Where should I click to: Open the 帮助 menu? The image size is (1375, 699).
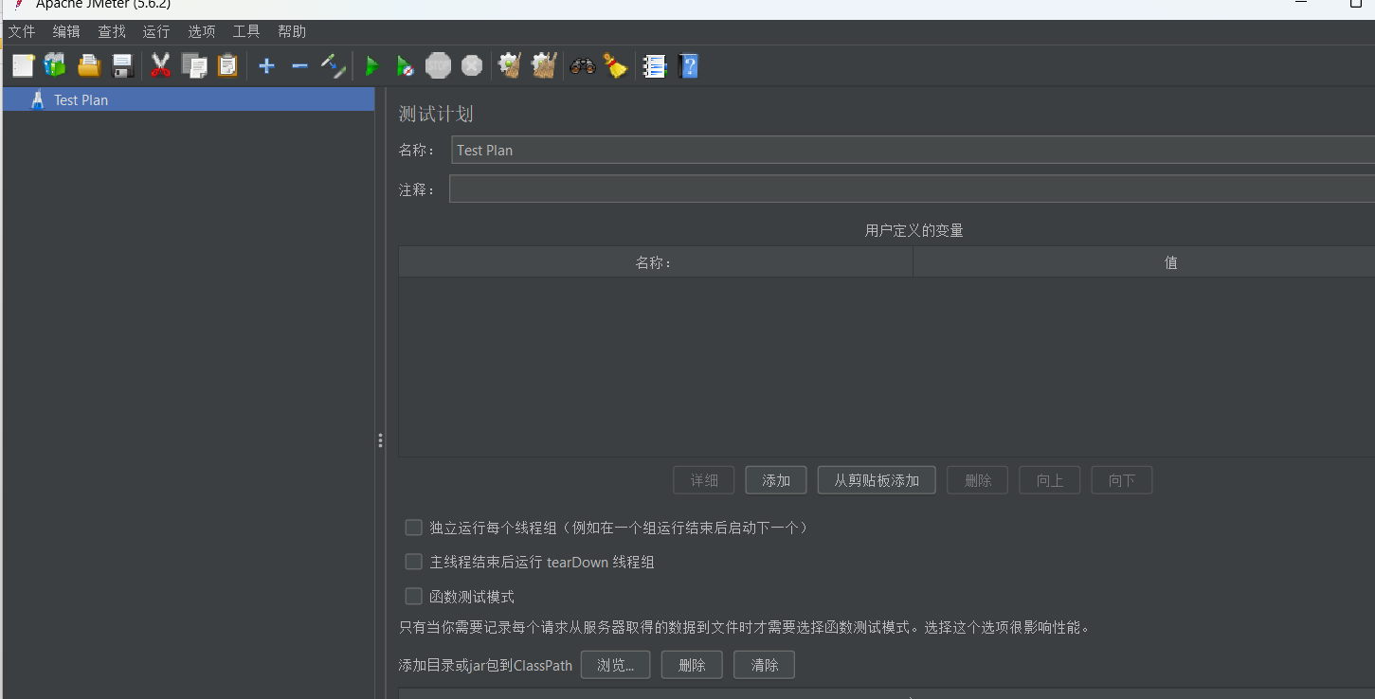292,31
